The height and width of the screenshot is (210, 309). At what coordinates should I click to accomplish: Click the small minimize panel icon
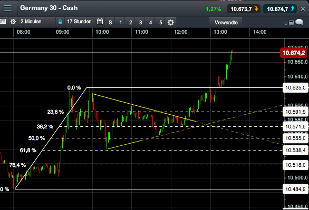click(286, 24)
